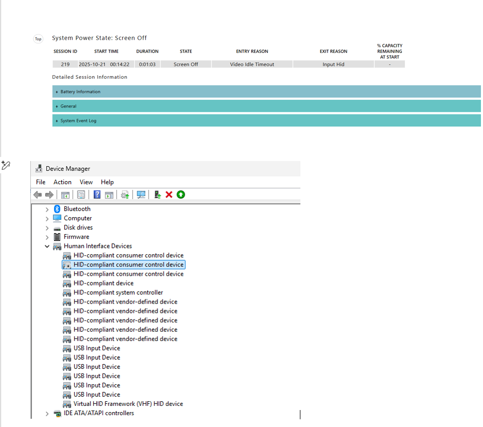Expand the Bluetooth tree node chevron

[47, 209]
